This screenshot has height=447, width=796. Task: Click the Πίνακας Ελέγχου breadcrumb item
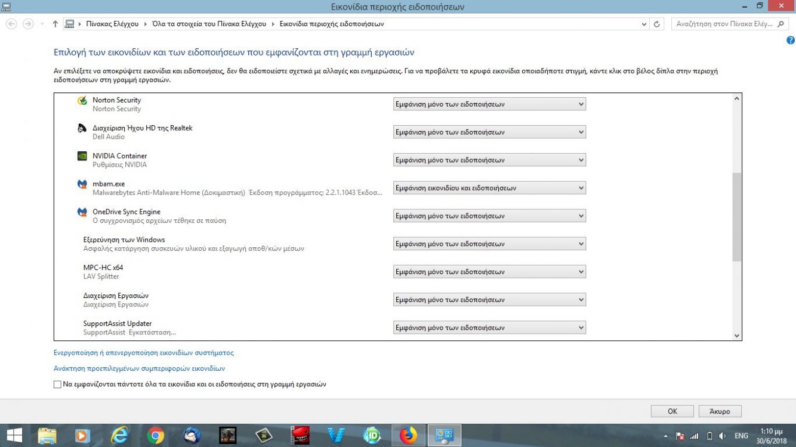(x=112, y=24)
